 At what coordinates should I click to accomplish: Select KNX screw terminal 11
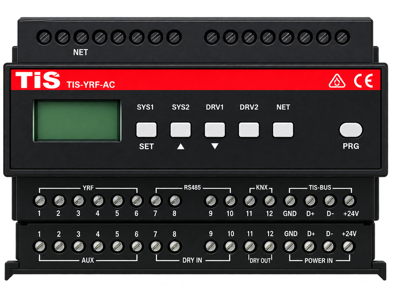coord(250,200)
